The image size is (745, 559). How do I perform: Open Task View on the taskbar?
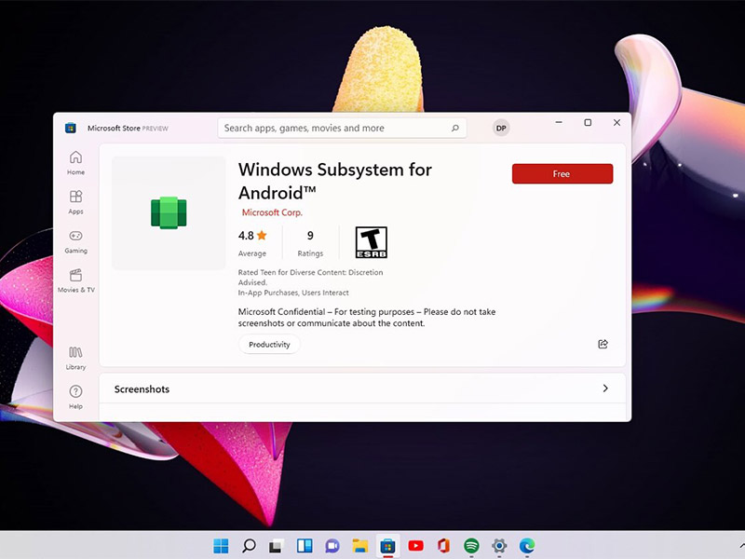(277, 546)
